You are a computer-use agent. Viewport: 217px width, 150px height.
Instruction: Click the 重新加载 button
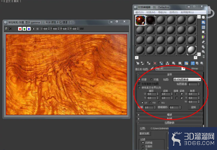144,134
